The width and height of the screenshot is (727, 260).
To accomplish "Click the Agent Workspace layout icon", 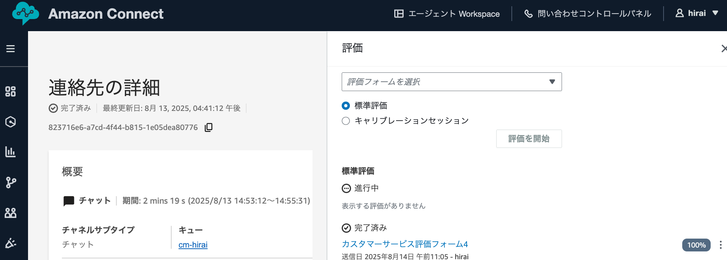I will pyautogui.click(x=399, y=14).
